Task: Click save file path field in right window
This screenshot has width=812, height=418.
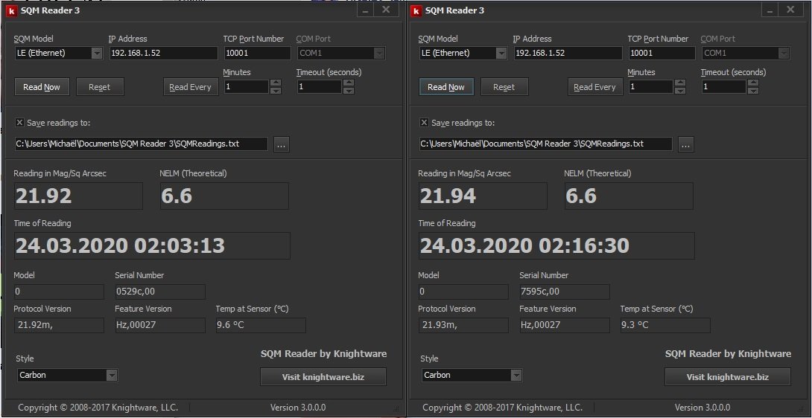Action: coord(546,144)
